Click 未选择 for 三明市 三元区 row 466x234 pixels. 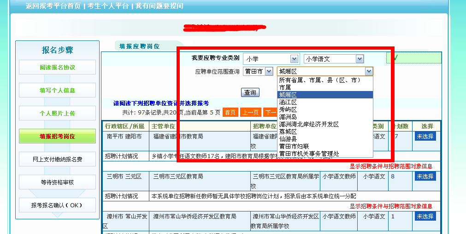425,177
